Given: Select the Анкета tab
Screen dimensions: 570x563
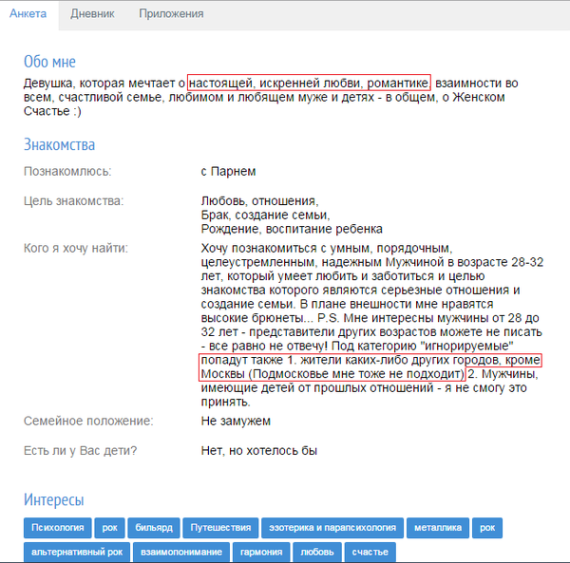Looking at the screenshot, I should pyautogui.click(x=28, y=14).
